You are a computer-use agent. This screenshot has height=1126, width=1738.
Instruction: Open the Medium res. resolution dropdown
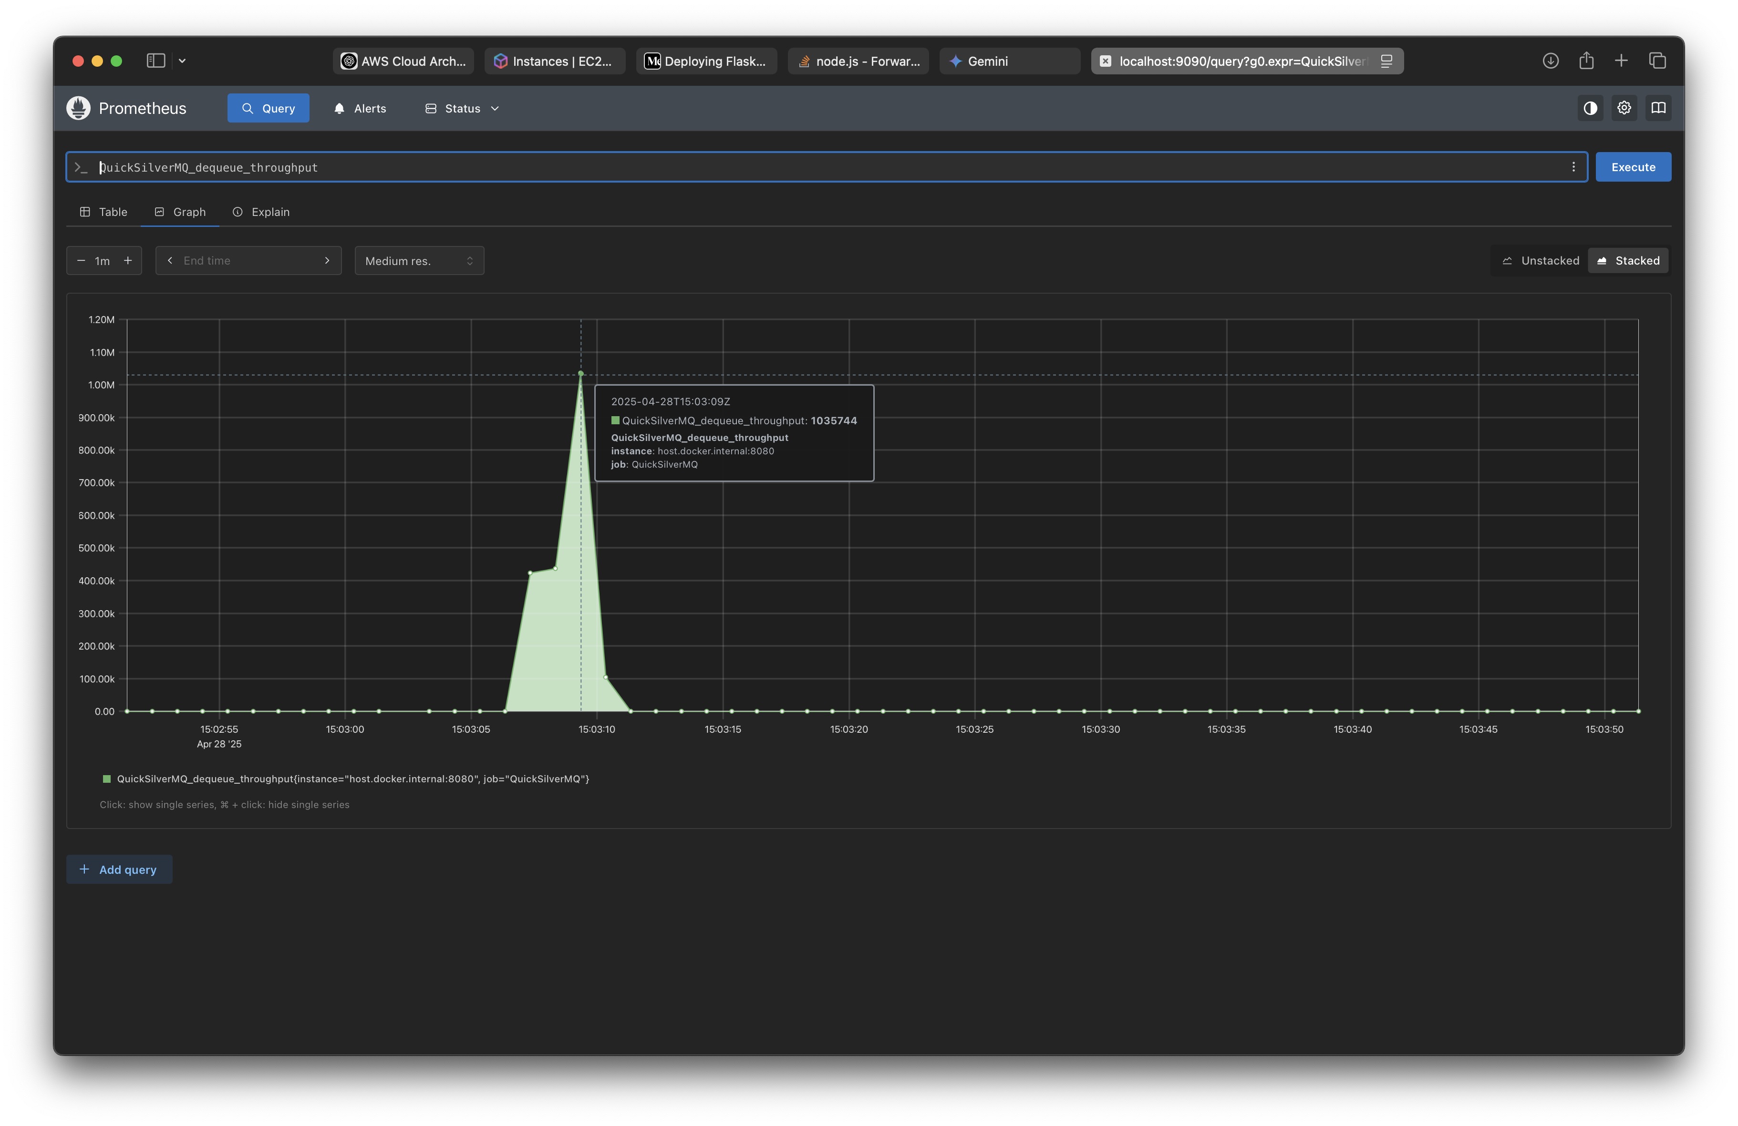pos(419,260)
